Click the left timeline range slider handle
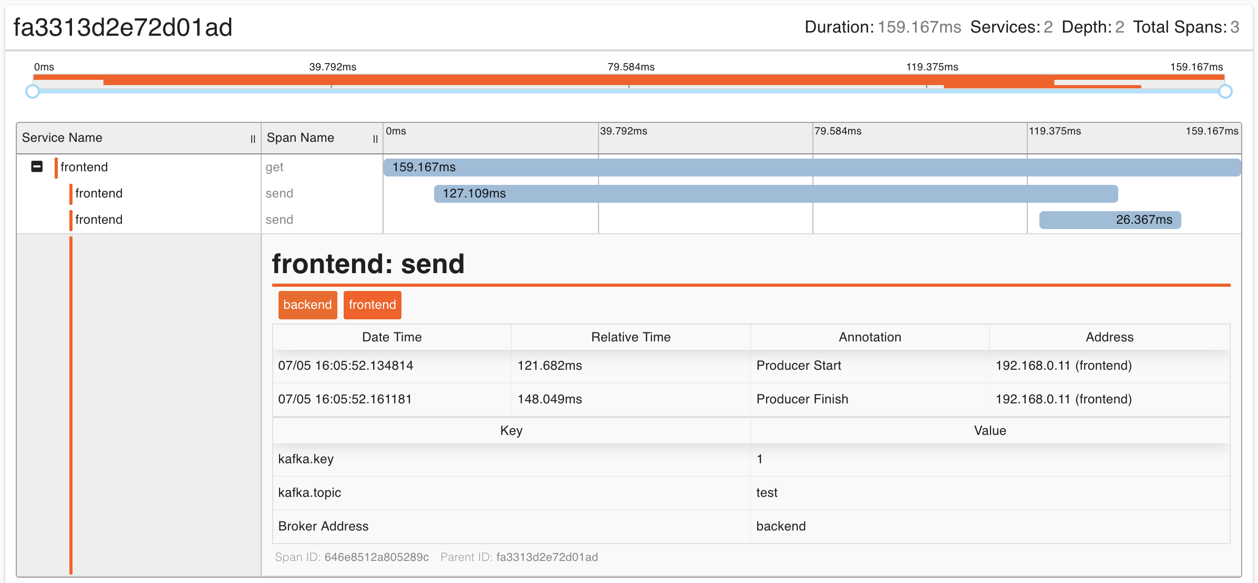This screenshot has height=583, width=1258. point(33,92)
